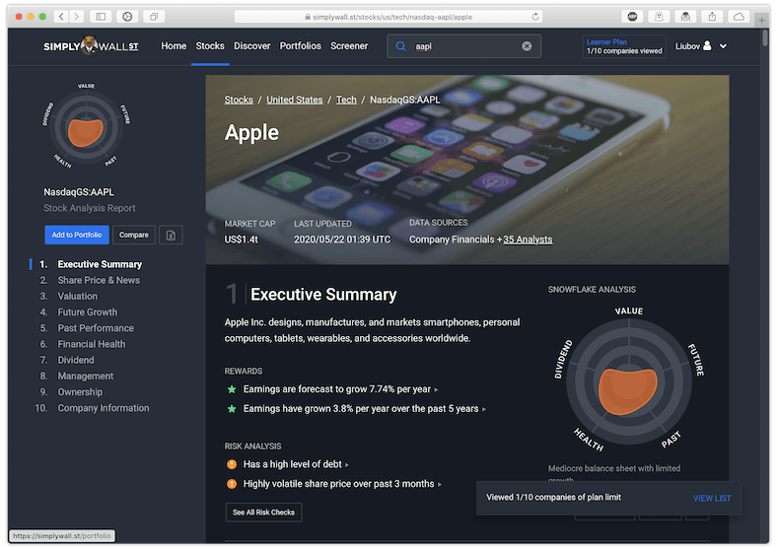Open the account dropdown chevron
The width and height of the screenshot is (777, 549).
[x=723, y=46]
